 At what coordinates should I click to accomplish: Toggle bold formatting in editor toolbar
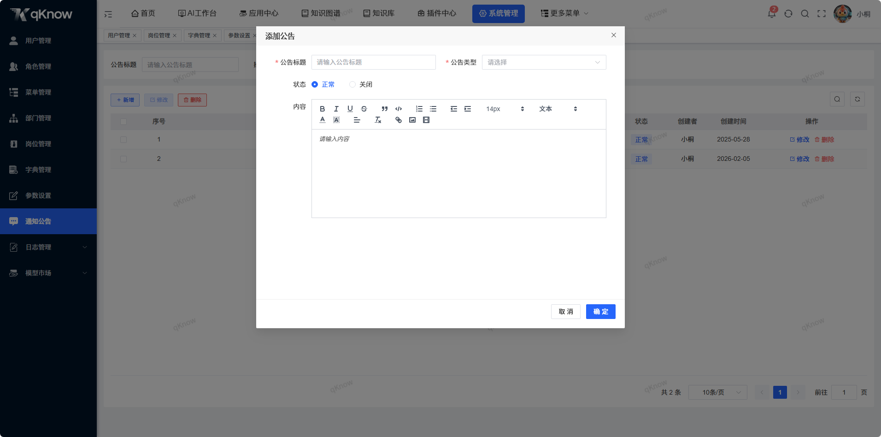(323, 109)
